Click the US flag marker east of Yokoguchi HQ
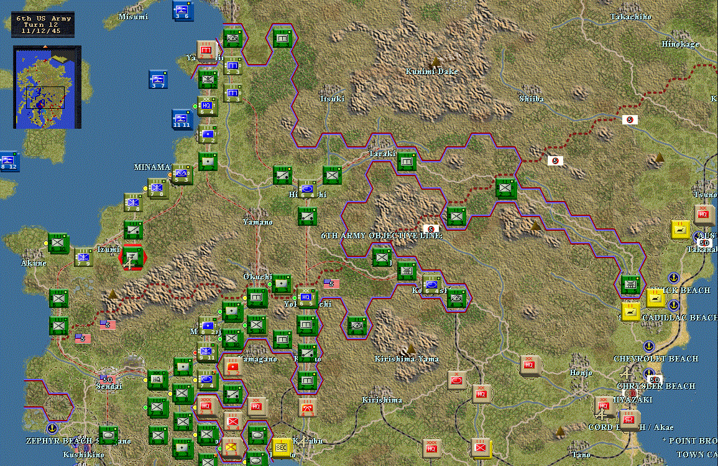The image size is (718, 466). (x=331, y=284)
